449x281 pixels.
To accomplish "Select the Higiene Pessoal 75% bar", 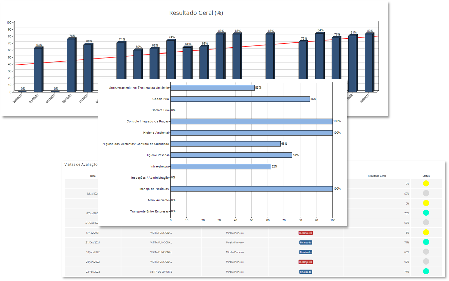I will click(231, 155).
